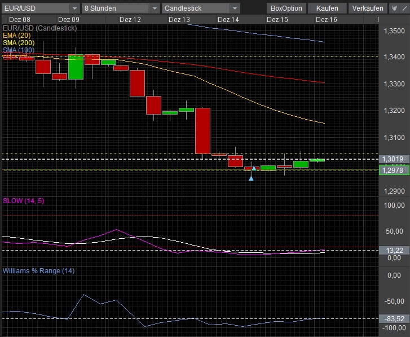Click the 1,3019 current price tag

(394, 159)
